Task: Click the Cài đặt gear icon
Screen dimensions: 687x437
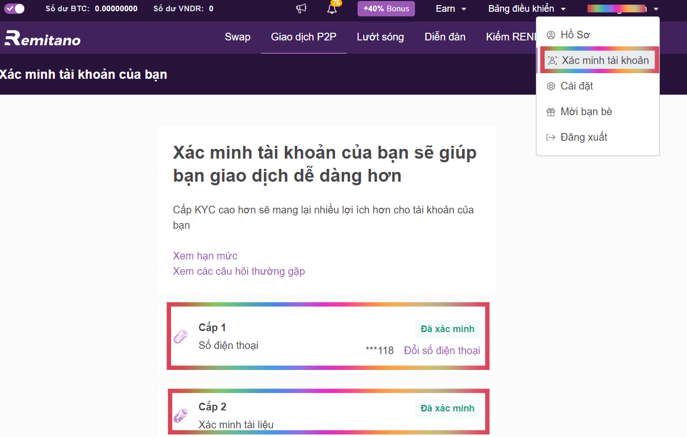Action: pos(551,86)
